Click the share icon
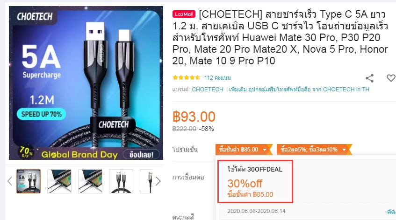This screenshot has width=396, height=220. (x=369, y=78)
